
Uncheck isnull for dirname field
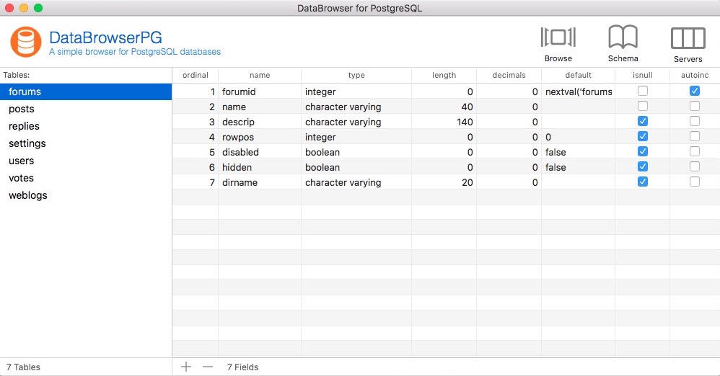coord(643,182)
